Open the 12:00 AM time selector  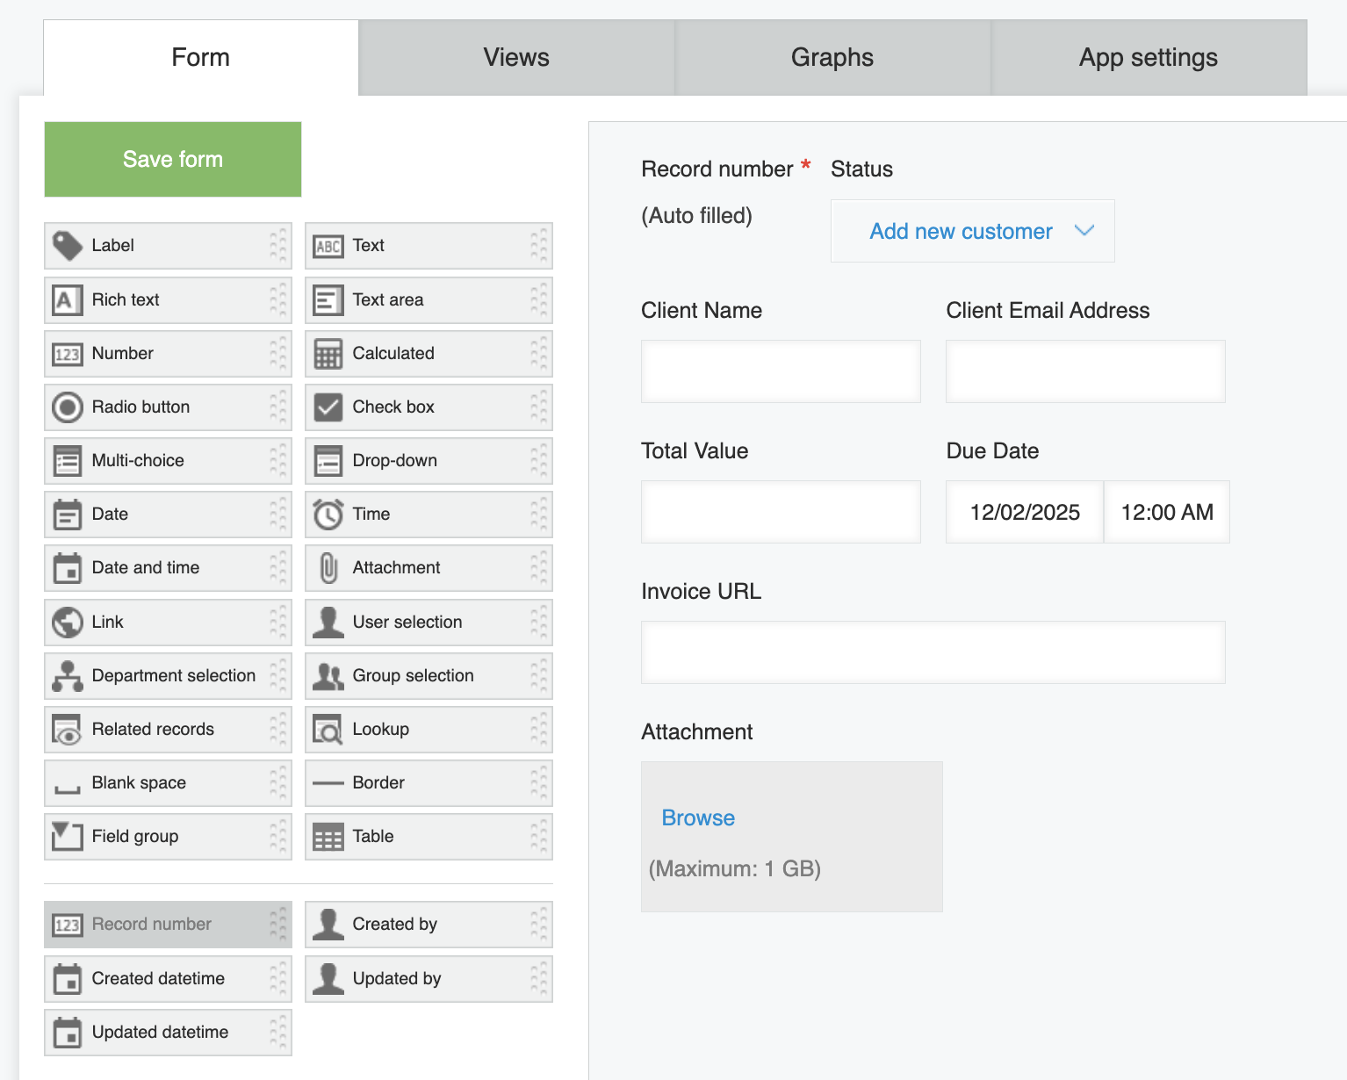click(1167, 511)
